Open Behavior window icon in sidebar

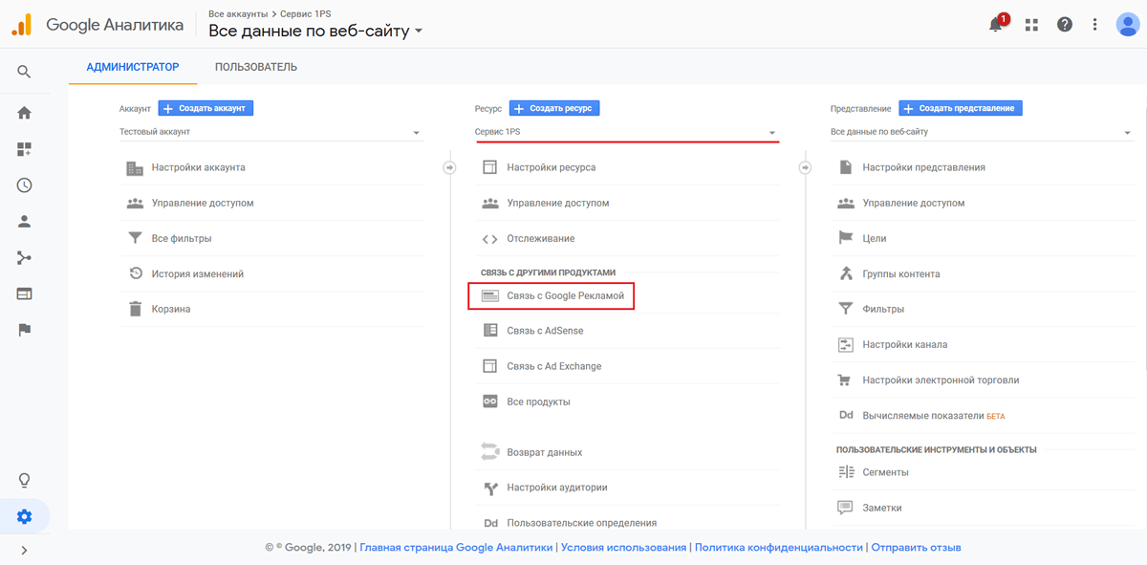24,293
